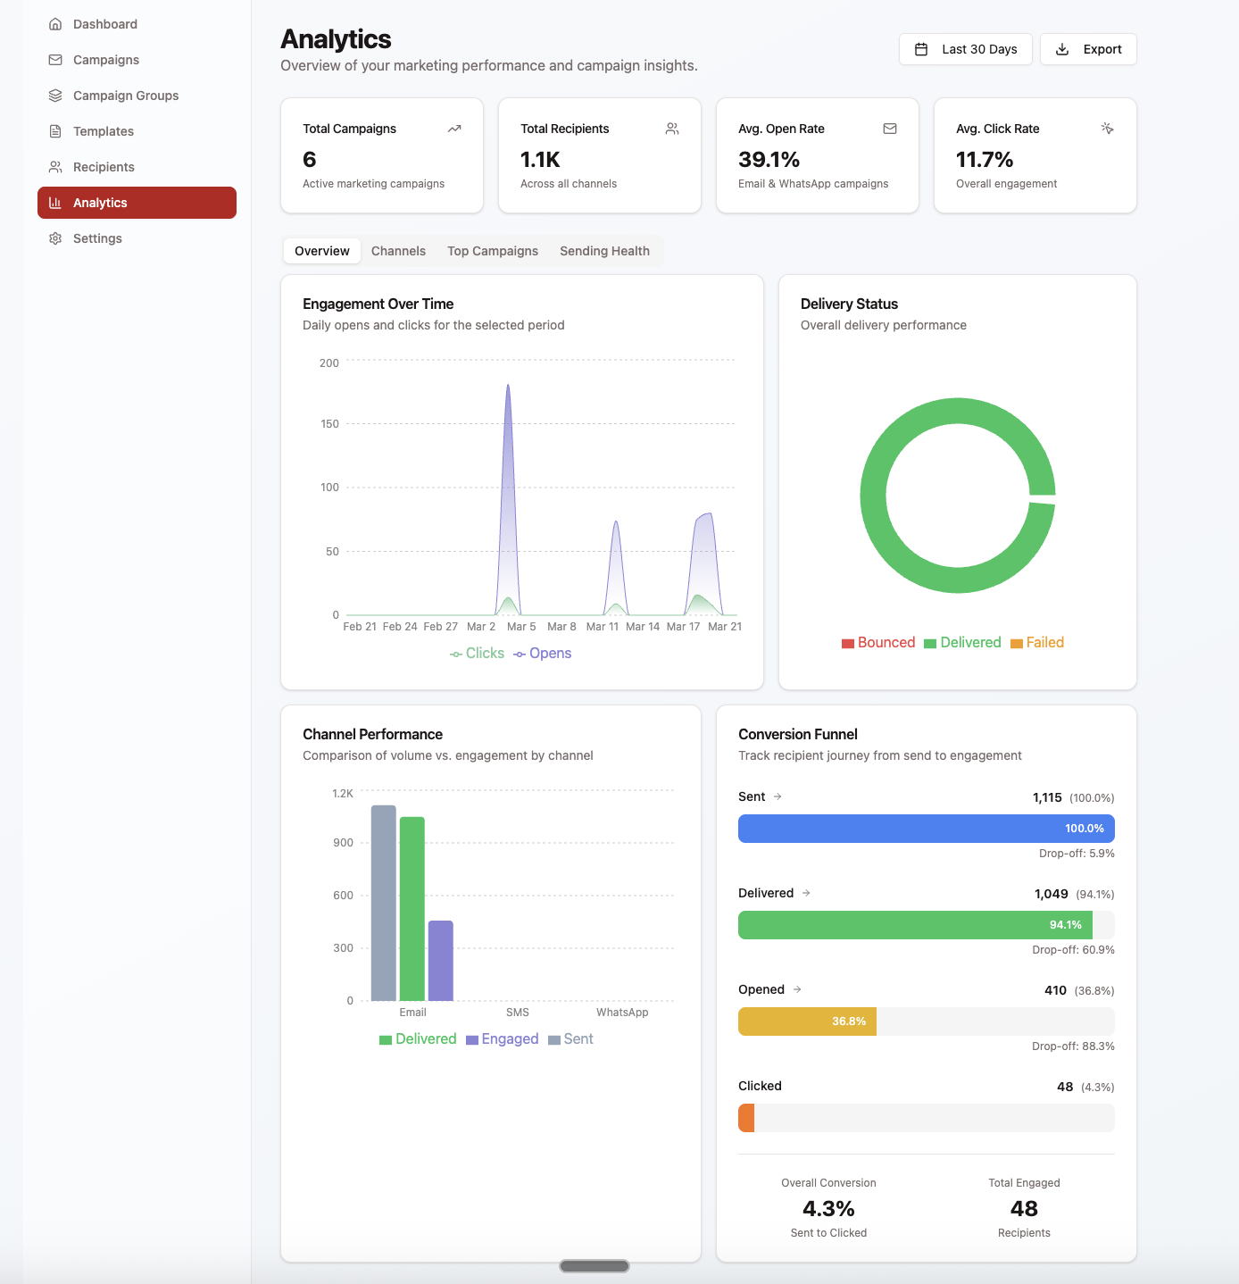
Task: Click the SMS axis label in channel chart
Action: tap(518, 1013)
